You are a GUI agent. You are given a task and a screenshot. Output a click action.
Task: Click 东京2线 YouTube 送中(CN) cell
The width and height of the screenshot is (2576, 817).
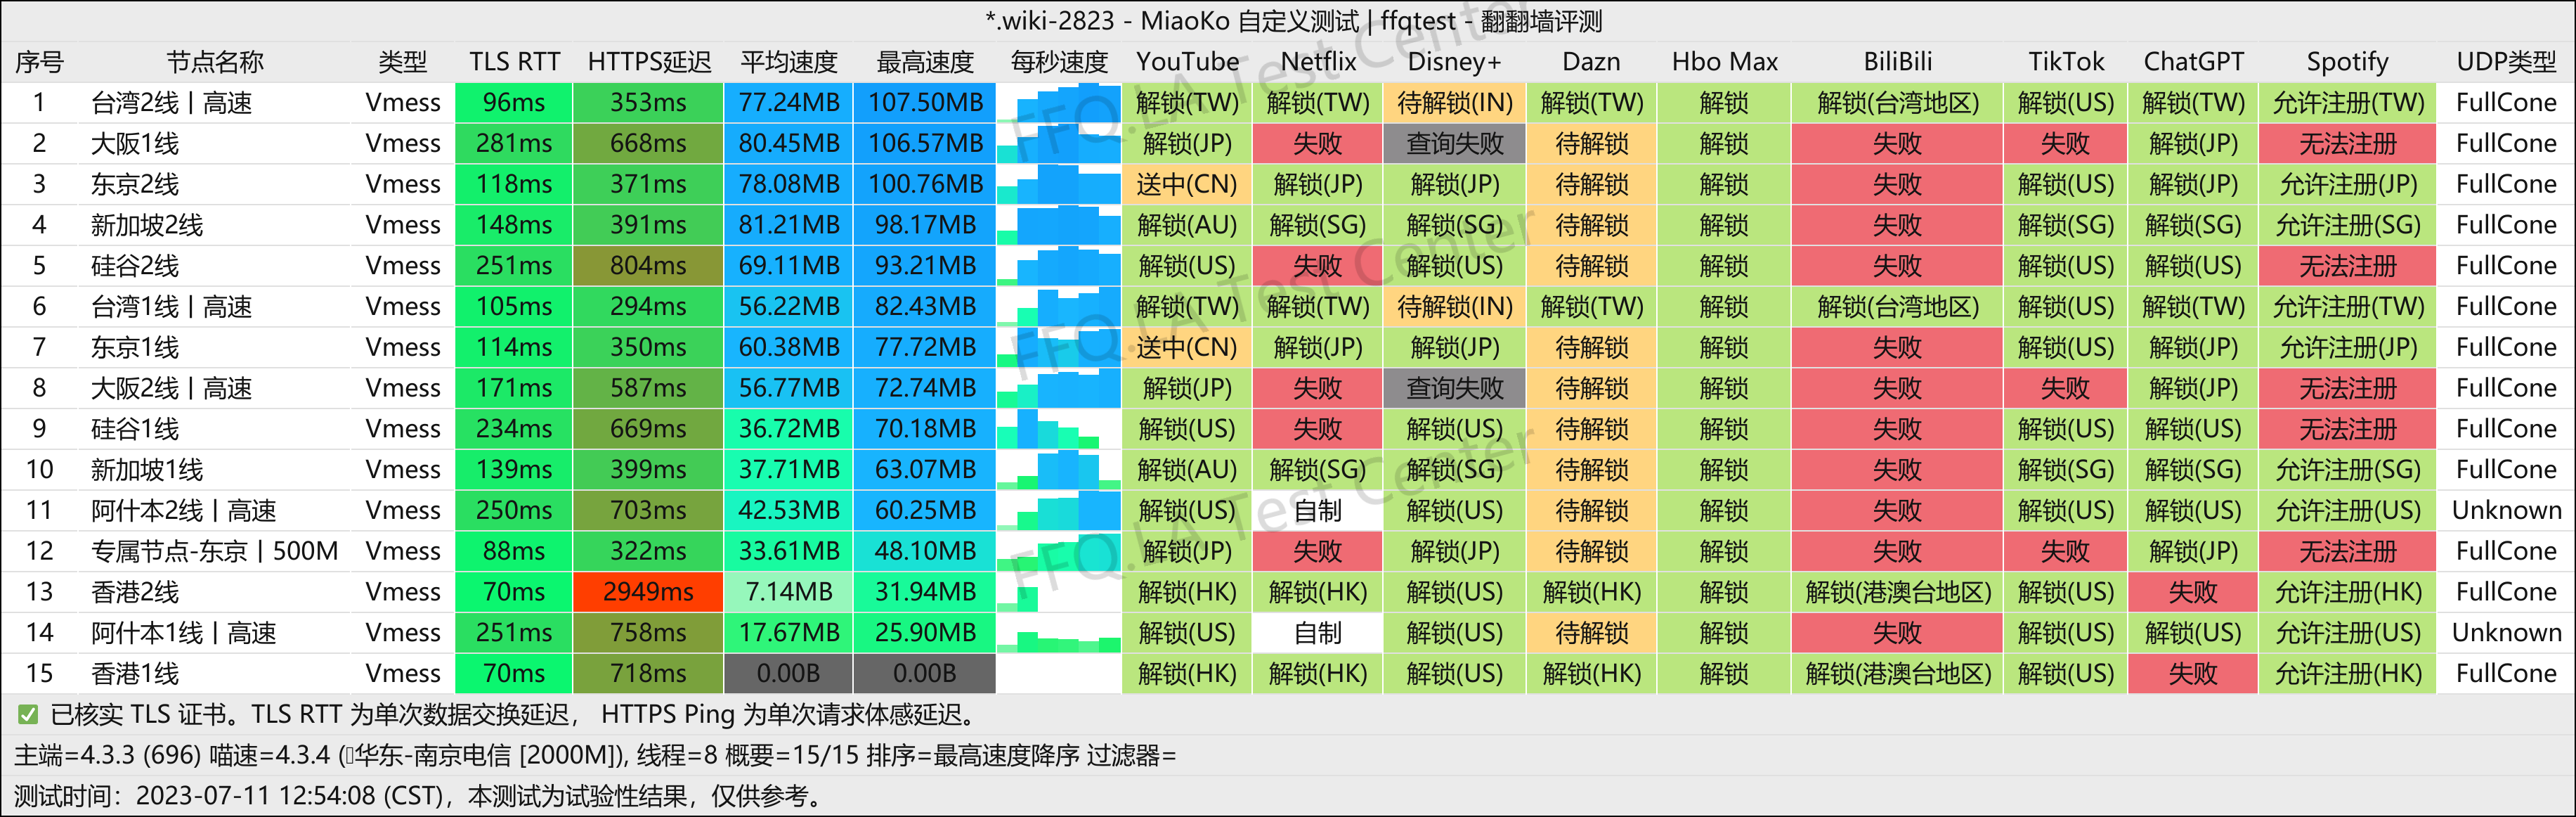(1187, 185)
